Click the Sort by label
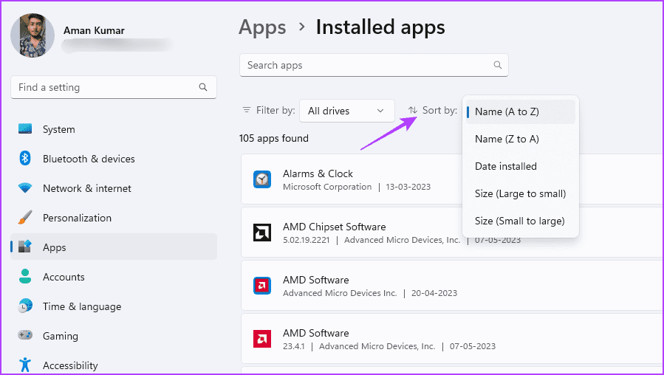664x375 pixels. point(439,111)
